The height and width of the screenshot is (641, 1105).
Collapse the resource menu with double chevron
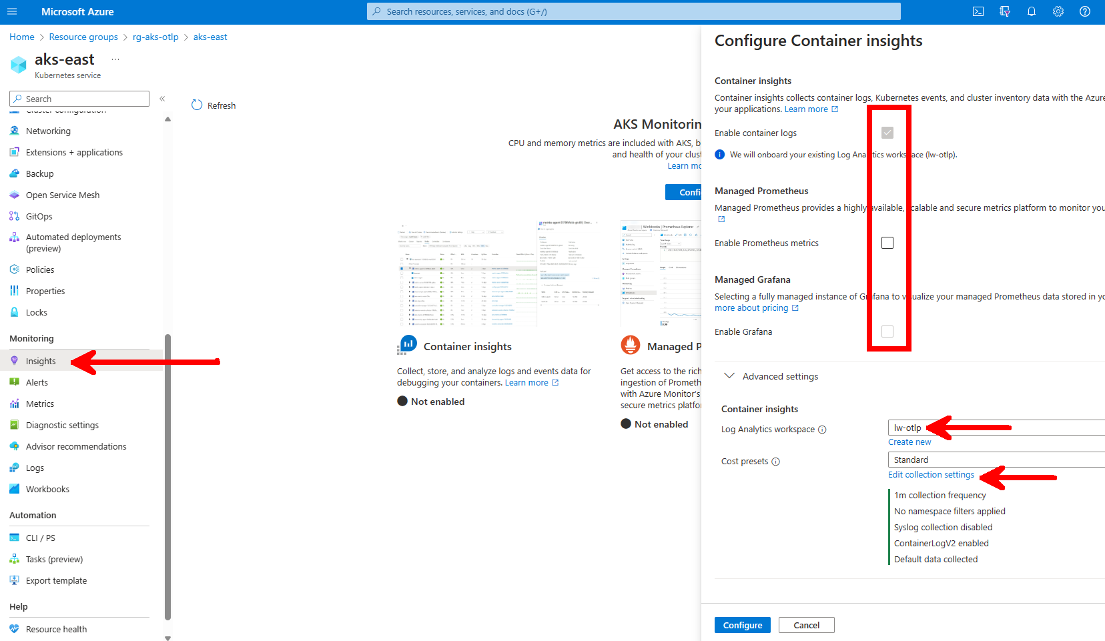coord(162,99)
